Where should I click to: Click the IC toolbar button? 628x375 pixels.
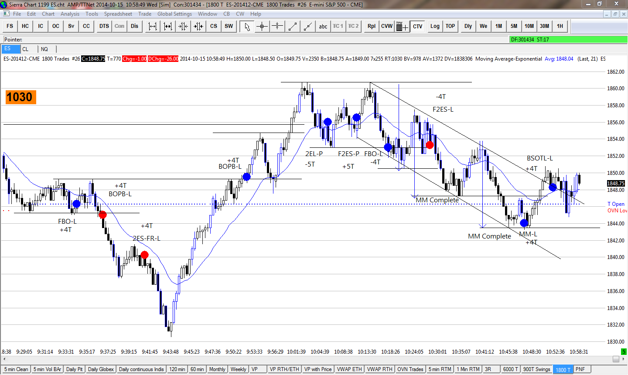41,26
